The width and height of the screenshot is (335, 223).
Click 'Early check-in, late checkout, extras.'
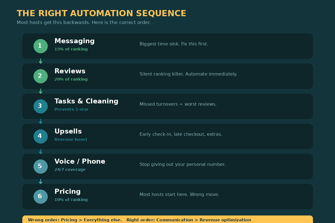181,134
